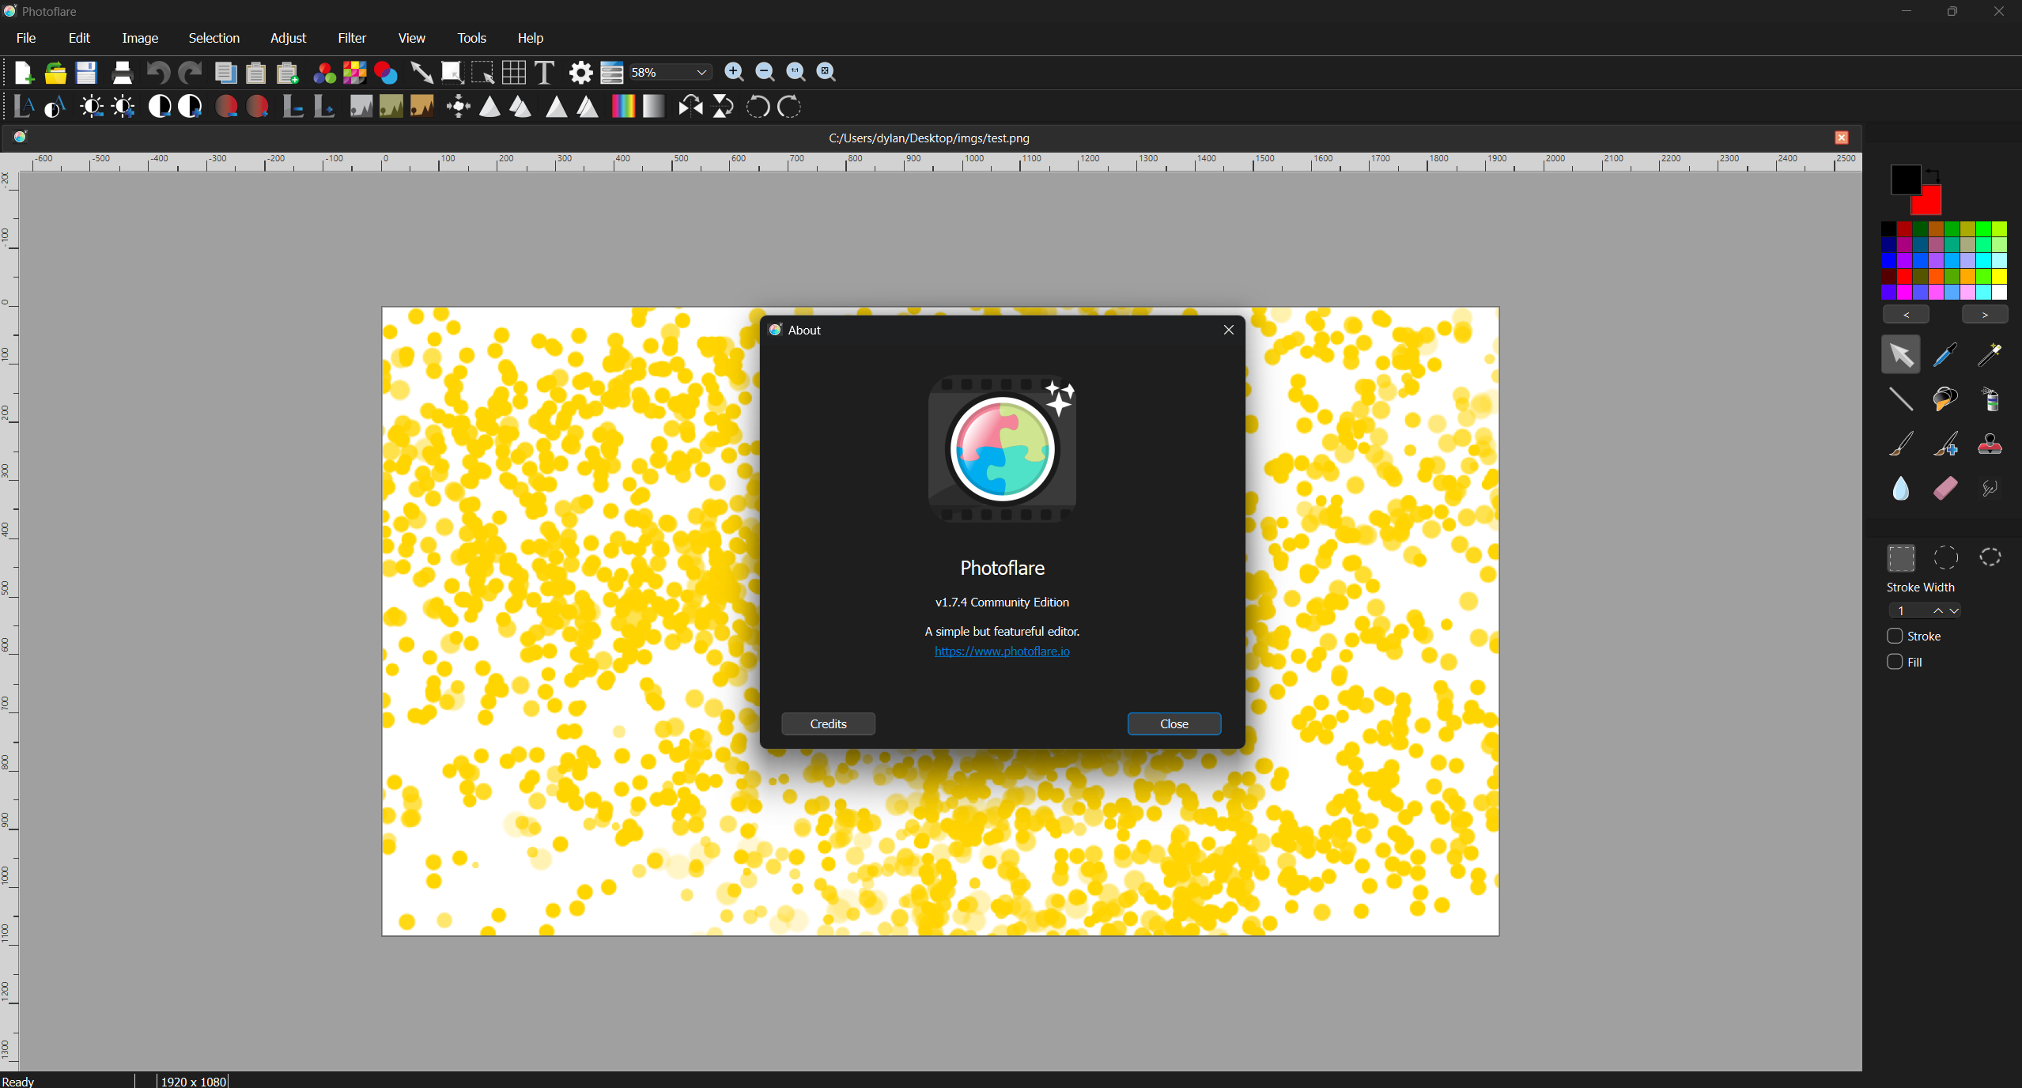Click the fit-to-window zoom icon
This screenshot has width=2022, height=1088.
(x=826, y=72)
